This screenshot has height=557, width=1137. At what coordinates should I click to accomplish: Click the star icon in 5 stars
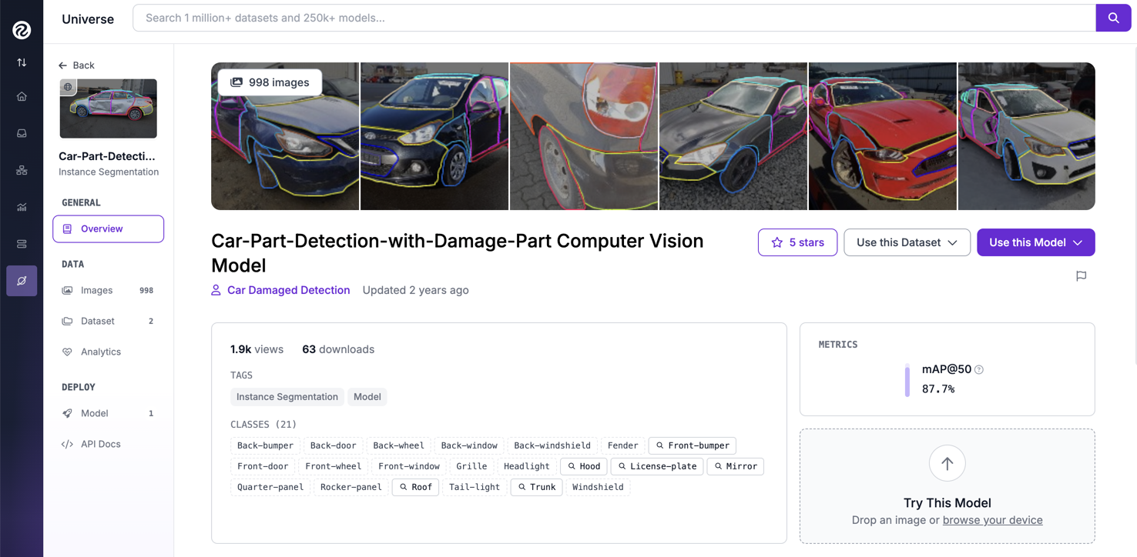tap(776, 242)
